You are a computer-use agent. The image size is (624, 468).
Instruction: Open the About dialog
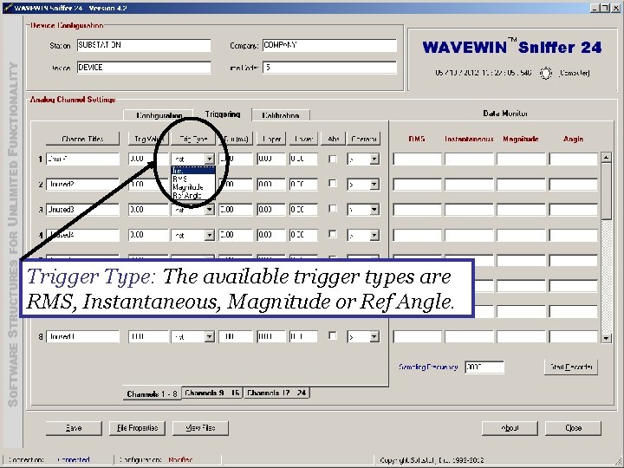click(510, 428)
